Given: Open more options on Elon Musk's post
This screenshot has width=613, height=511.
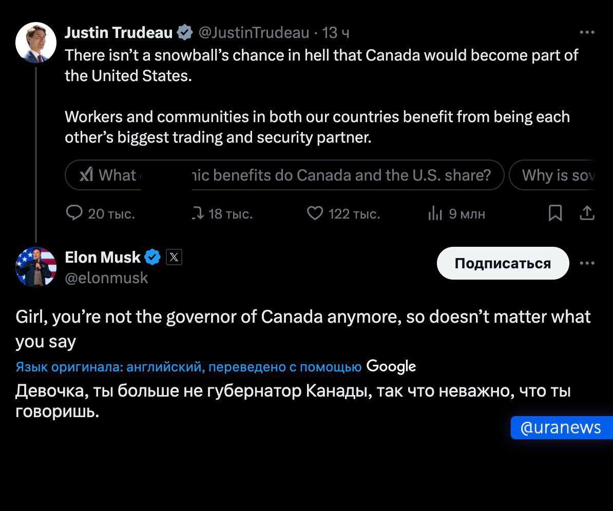Looking at the screenshot, I should [586, 263].
